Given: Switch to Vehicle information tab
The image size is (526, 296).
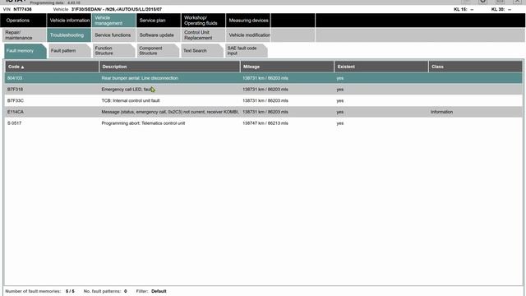Looking at the screenshot, I should 69,21.
